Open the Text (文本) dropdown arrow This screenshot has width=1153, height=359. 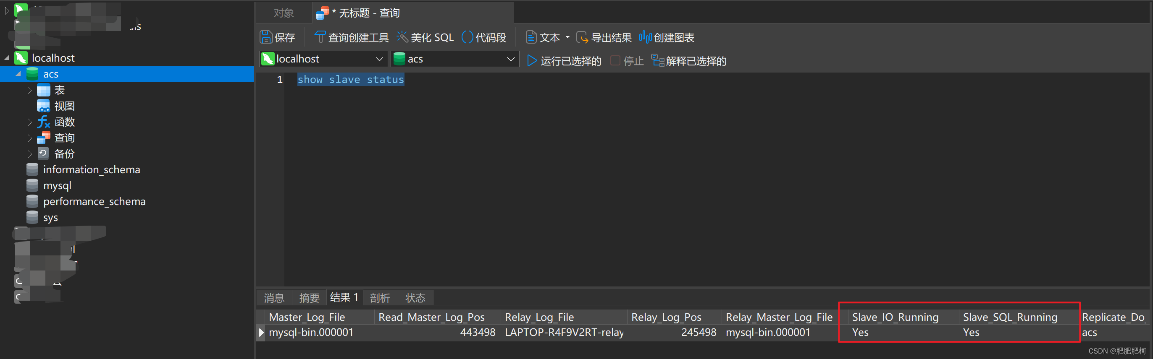point(567,38)
